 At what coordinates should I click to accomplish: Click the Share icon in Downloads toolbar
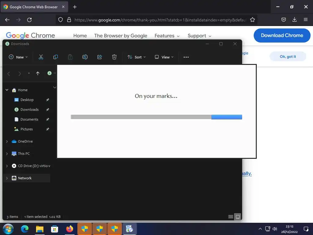point(100,57)
